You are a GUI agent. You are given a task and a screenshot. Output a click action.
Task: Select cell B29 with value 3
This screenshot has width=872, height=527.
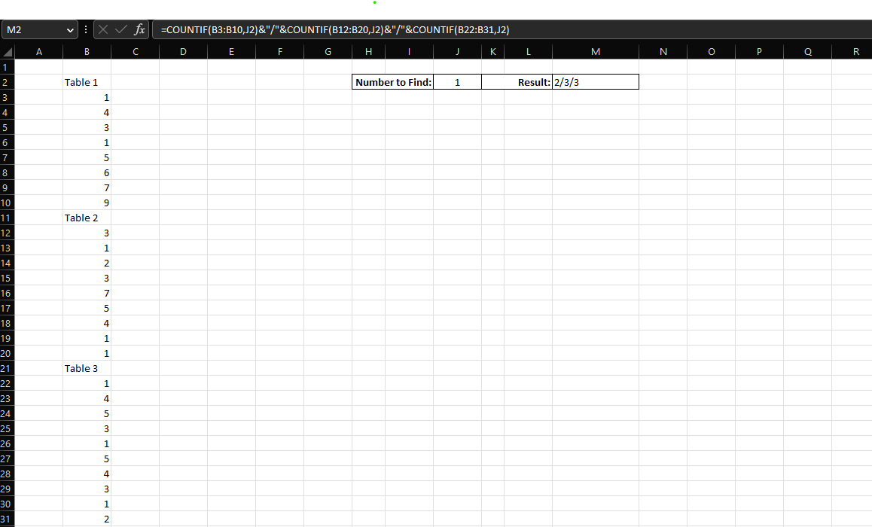(x=87, y=489)
